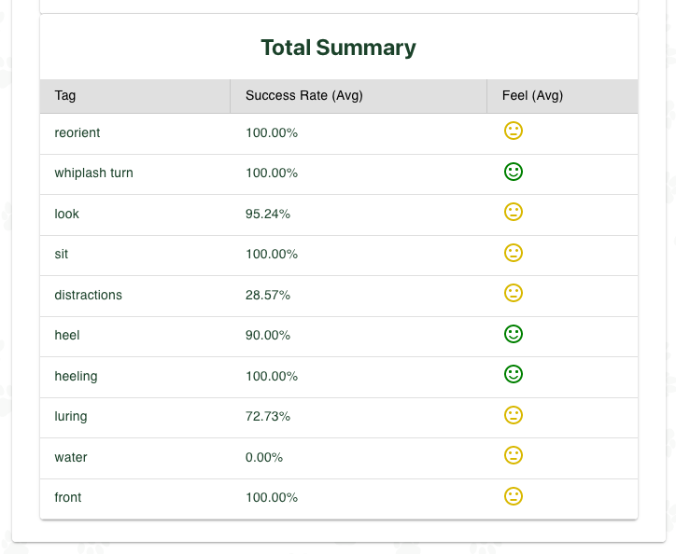Click the green smiley for whiplash turn
This screenshot has height=554, width=676.
click(513, 172)
